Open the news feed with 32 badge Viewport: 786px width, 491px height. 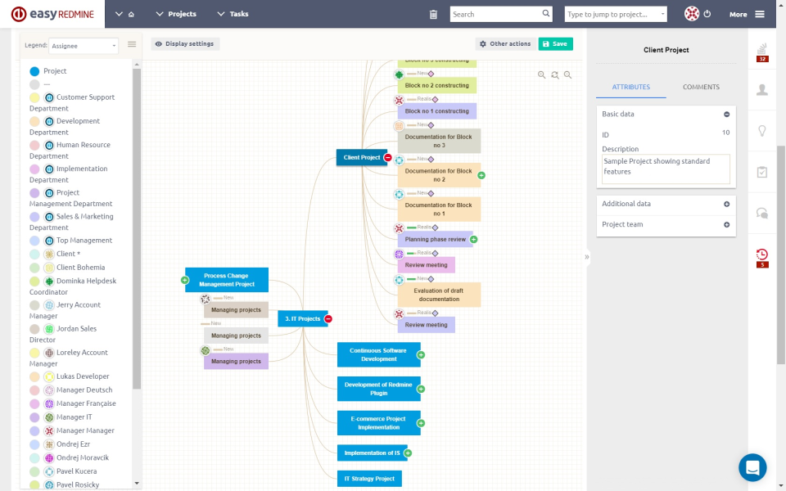pos(763,51)
